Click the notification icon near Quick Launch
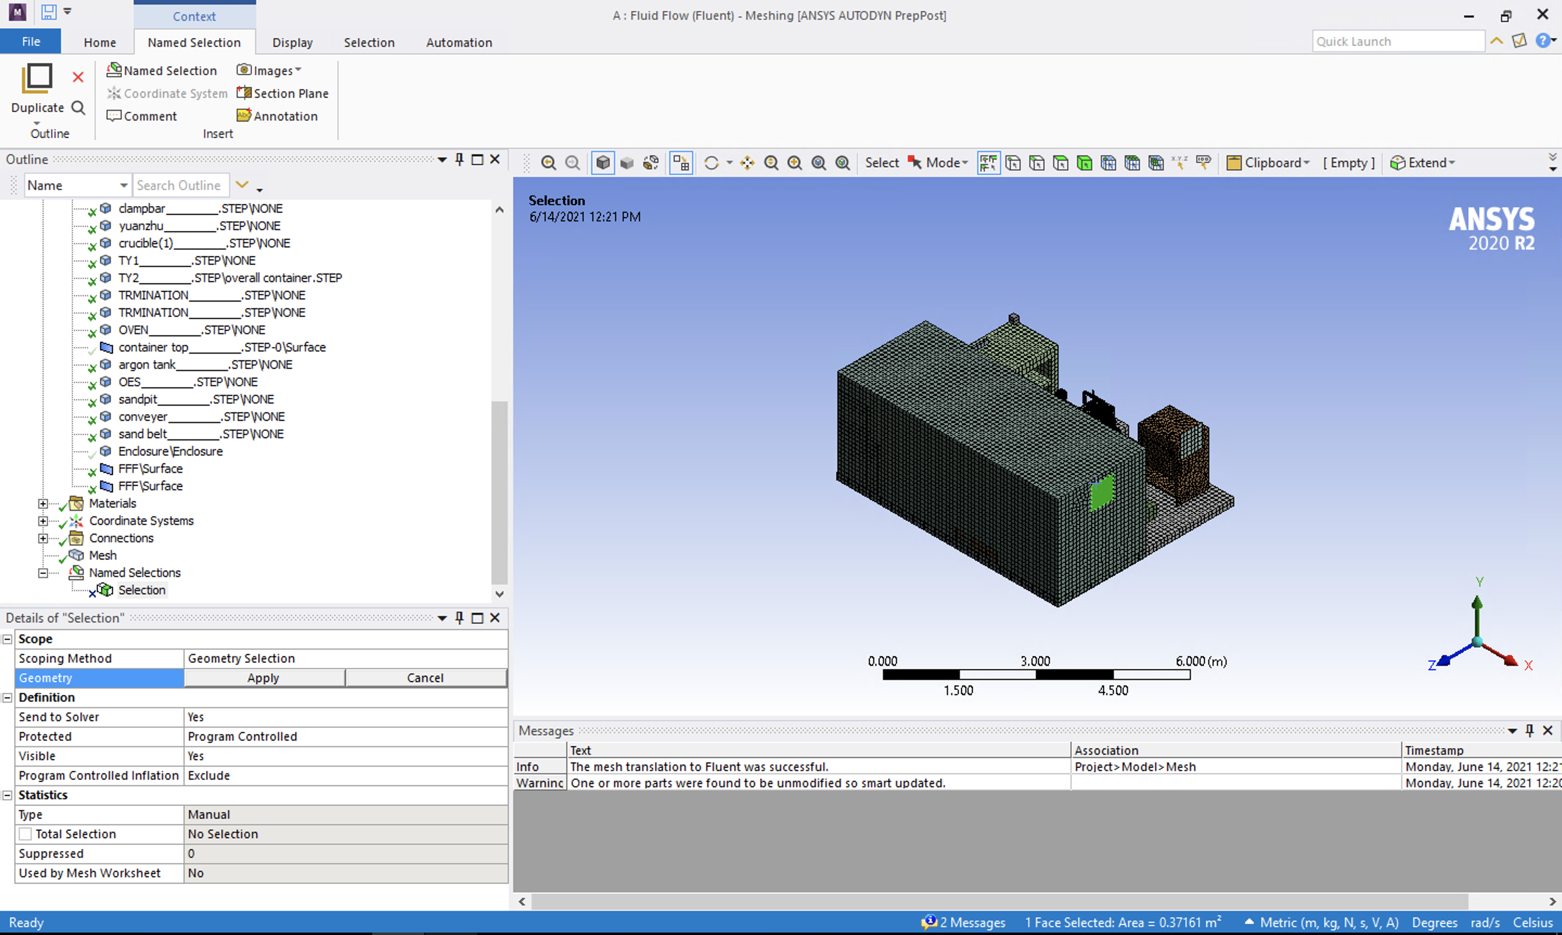This screenshot has height=935, width=1562. (1520, 41)
